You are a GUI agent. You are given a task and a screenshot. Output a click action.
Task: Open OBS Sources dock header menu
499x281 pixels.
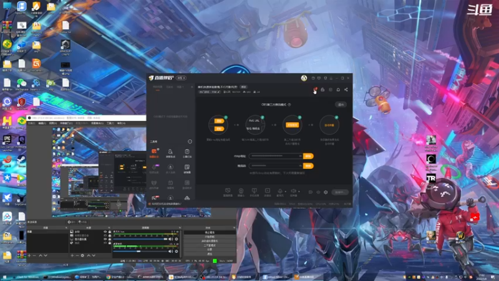109,228
